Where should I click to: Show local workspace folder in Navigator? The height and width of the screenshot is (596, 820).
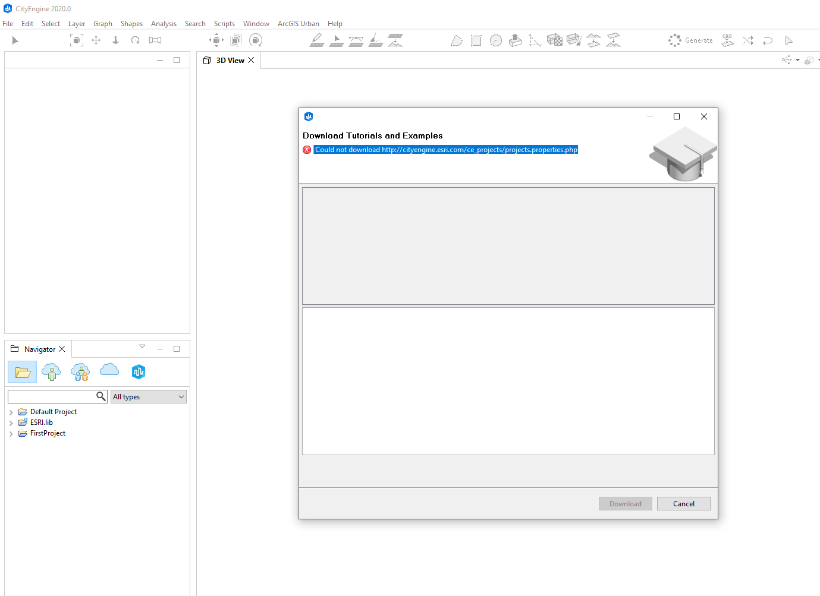[x=23, y=372]
